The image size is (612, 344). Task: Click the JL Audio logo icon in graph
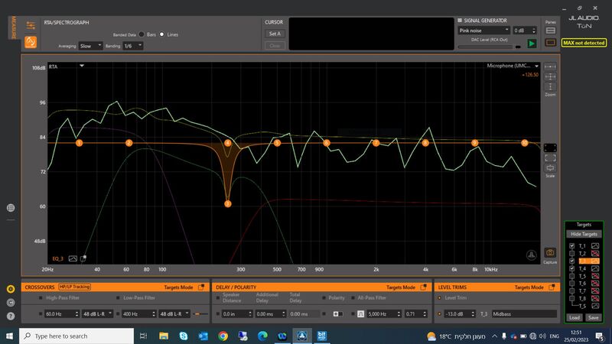point(531,255)
